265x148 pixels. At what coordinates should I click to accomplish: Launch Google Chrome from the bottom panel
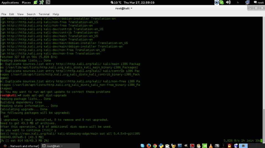pyautogui.click(x=155, y=146)
